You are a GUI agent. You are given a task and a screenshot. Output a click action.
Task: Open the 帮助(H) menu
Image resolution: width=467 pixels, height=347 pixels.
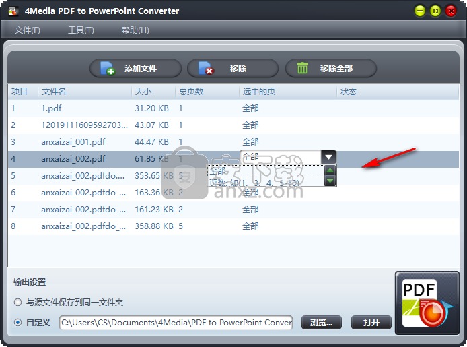(135, 30)
